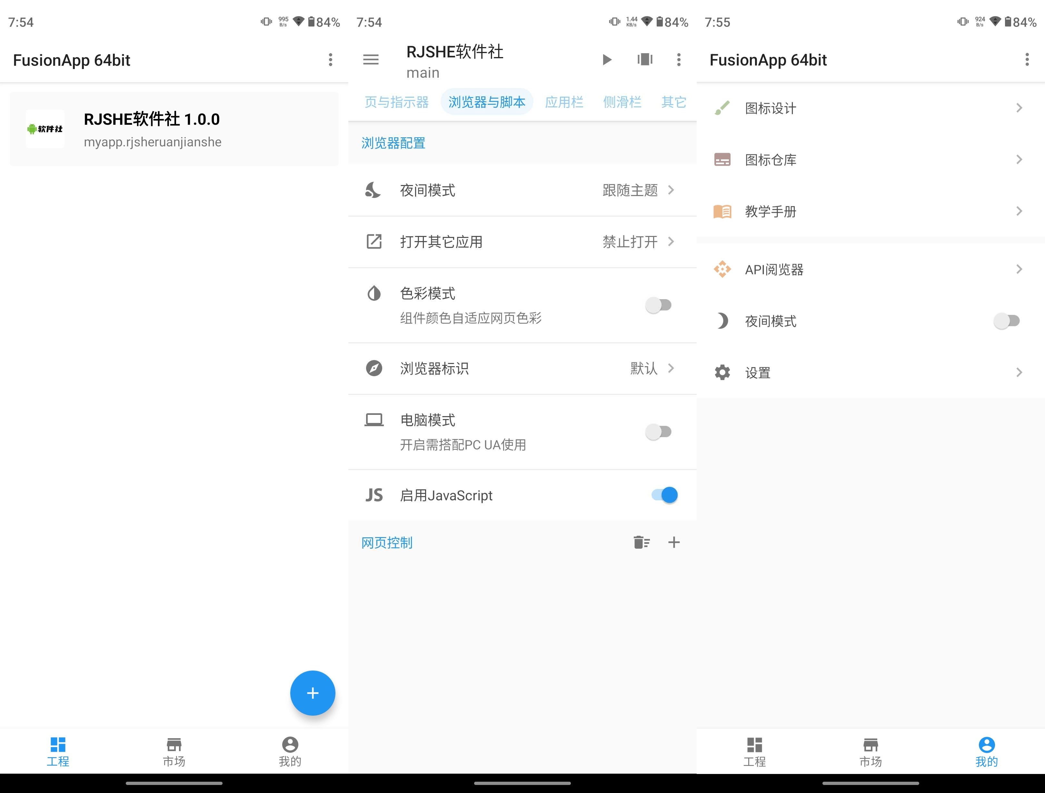Open 设置 label
Image resolution: width=1045 pixels, height=793 pixels.
(x=758, y=373)
